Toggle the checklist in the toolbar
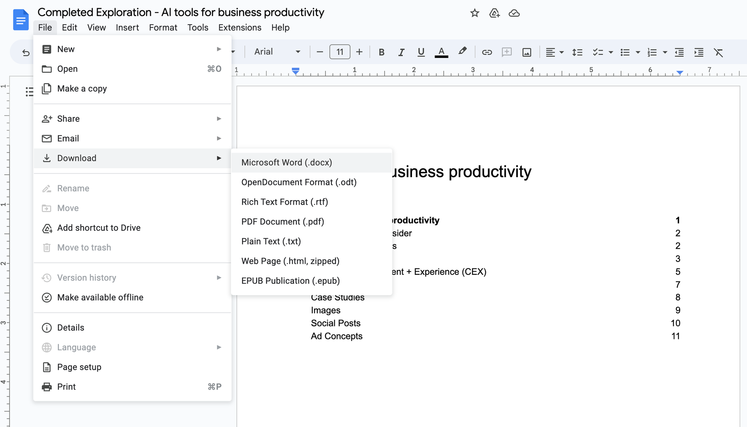 tap(598, 52)
